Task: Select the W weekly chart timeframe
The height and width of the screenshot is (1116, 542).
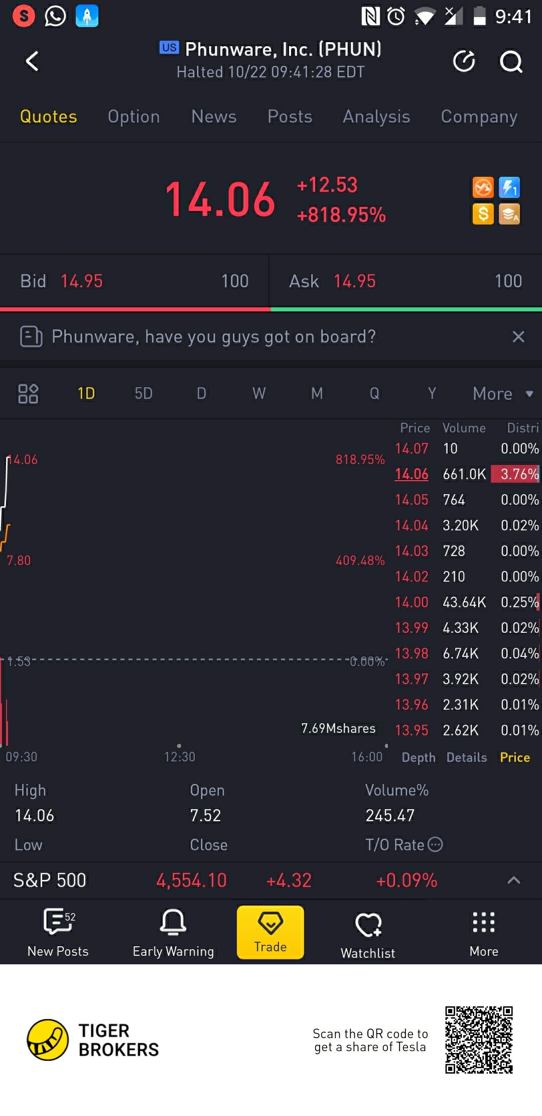Action: click(x=259, y=393)
